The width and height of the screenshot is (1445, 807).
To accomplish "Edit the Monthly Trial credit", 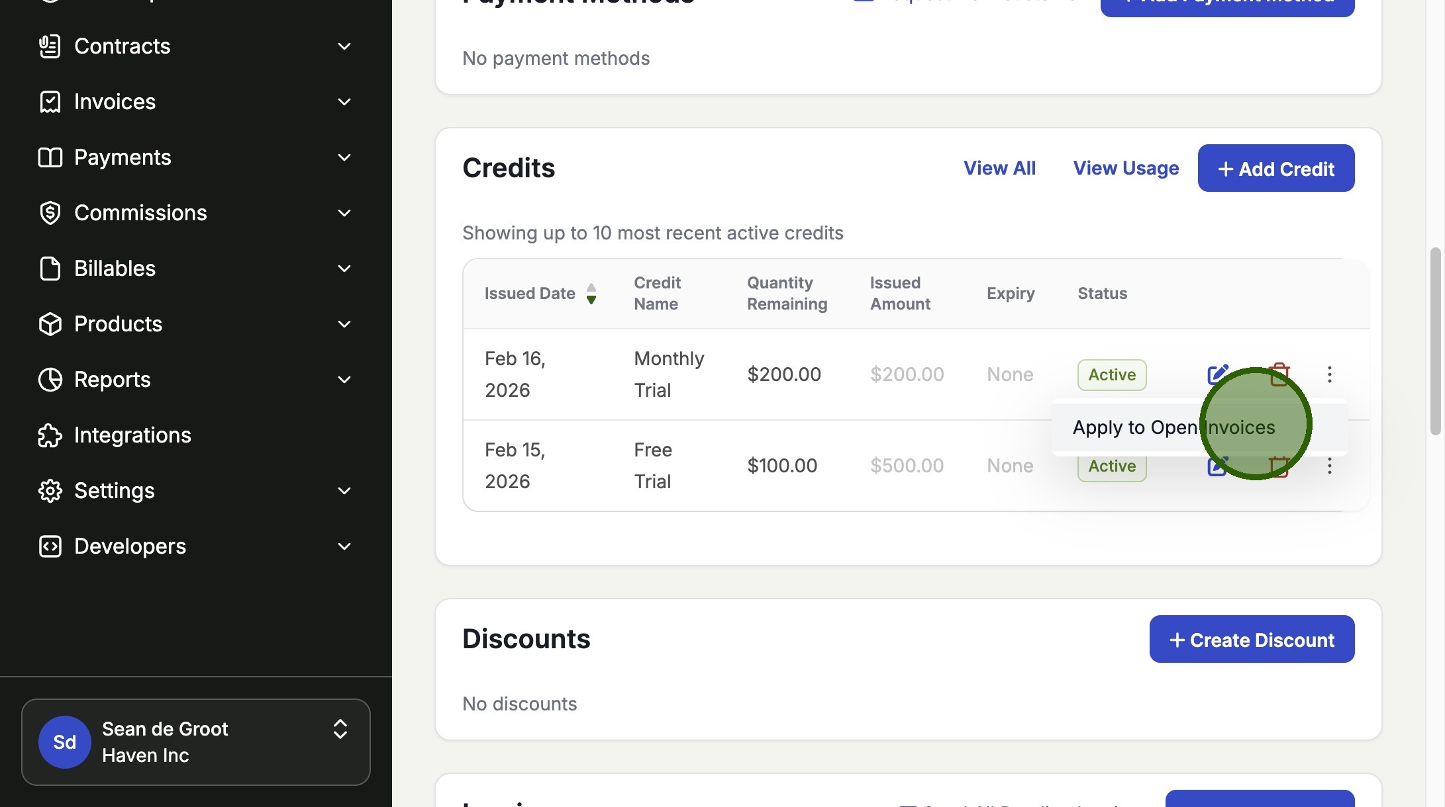I will (x=1217, y=374).
